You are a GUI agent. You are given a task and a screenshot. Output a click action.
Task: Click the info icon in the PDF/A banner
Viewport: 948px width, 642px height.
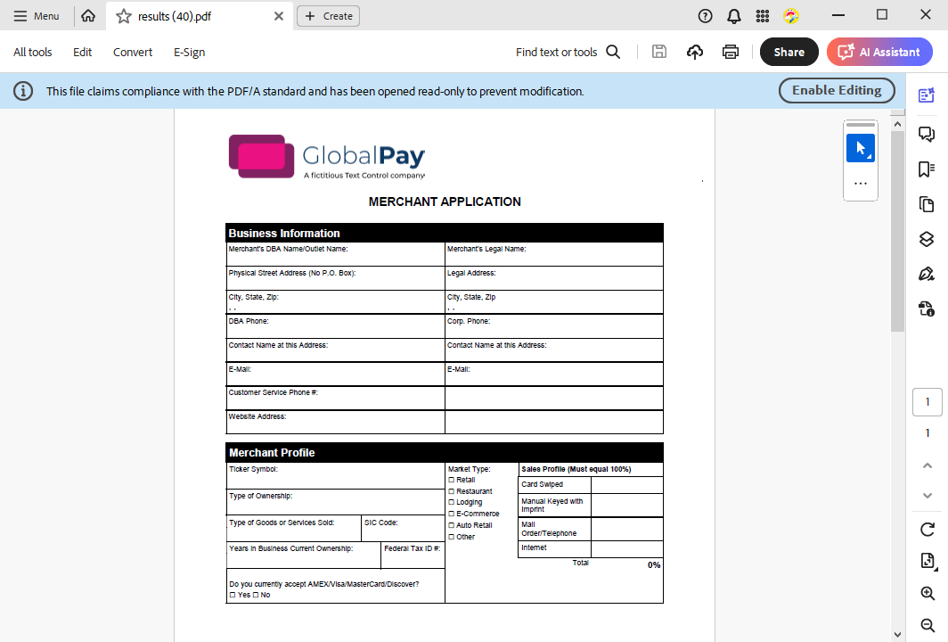pyautogui.click(x=23, y=91)
